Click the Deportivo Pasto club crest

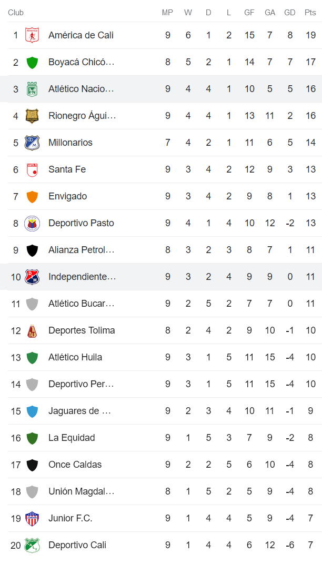[x=32, y=223]
